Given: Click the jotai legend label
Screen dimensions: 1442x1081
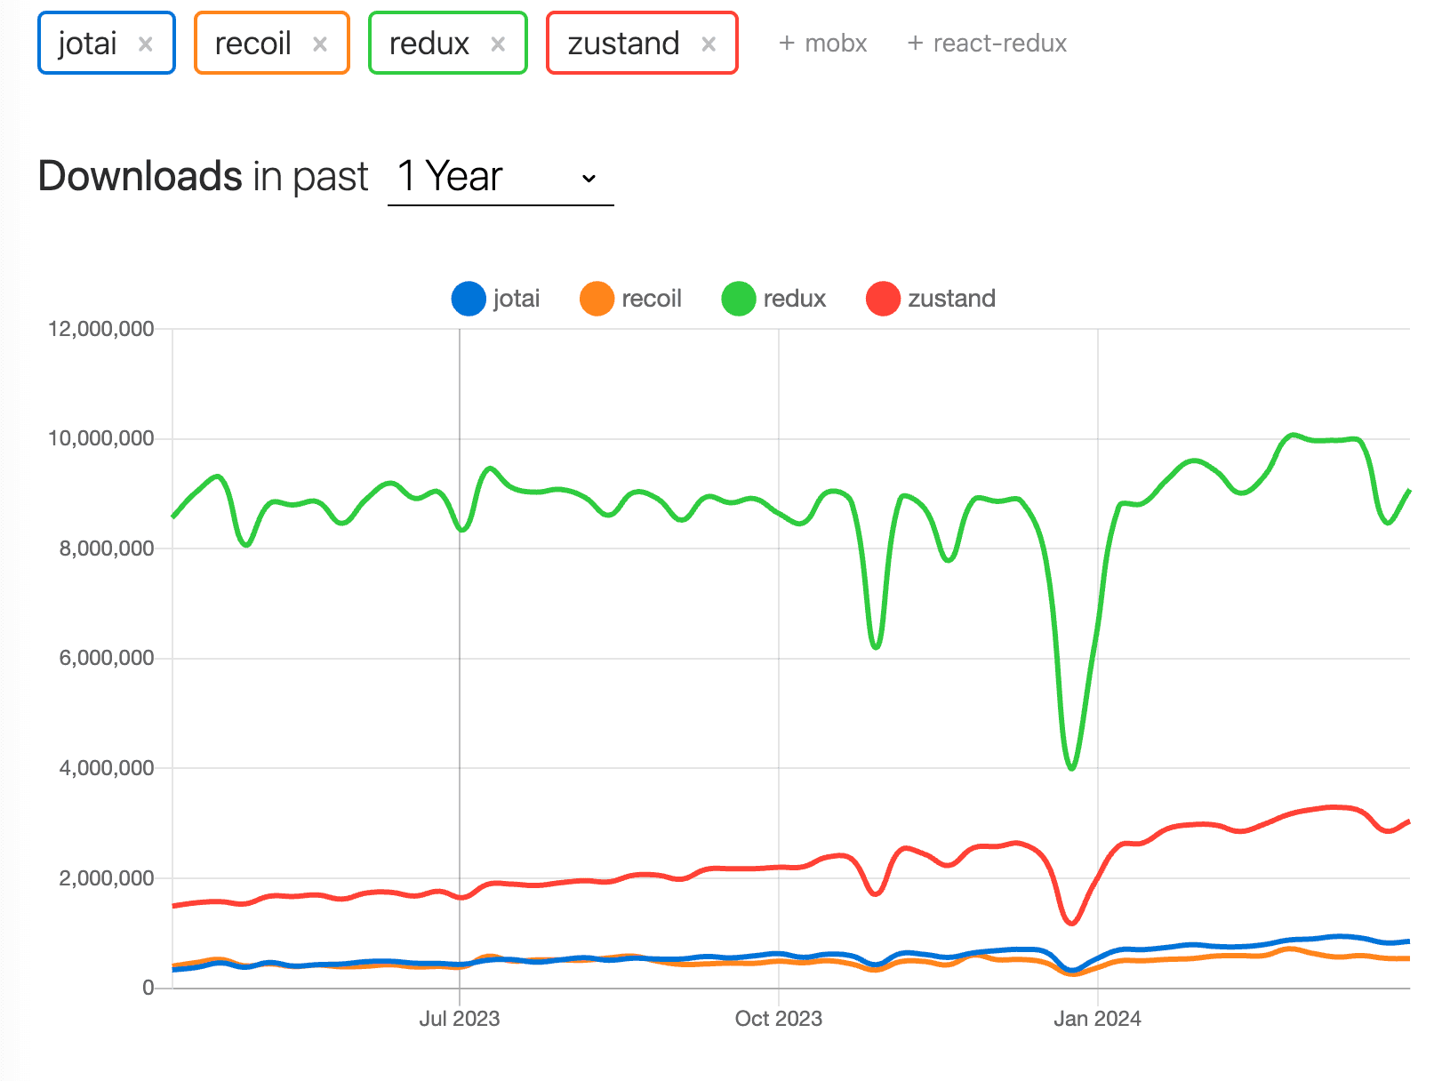Looking at the screenshot, I should click(x=517, y=299).
